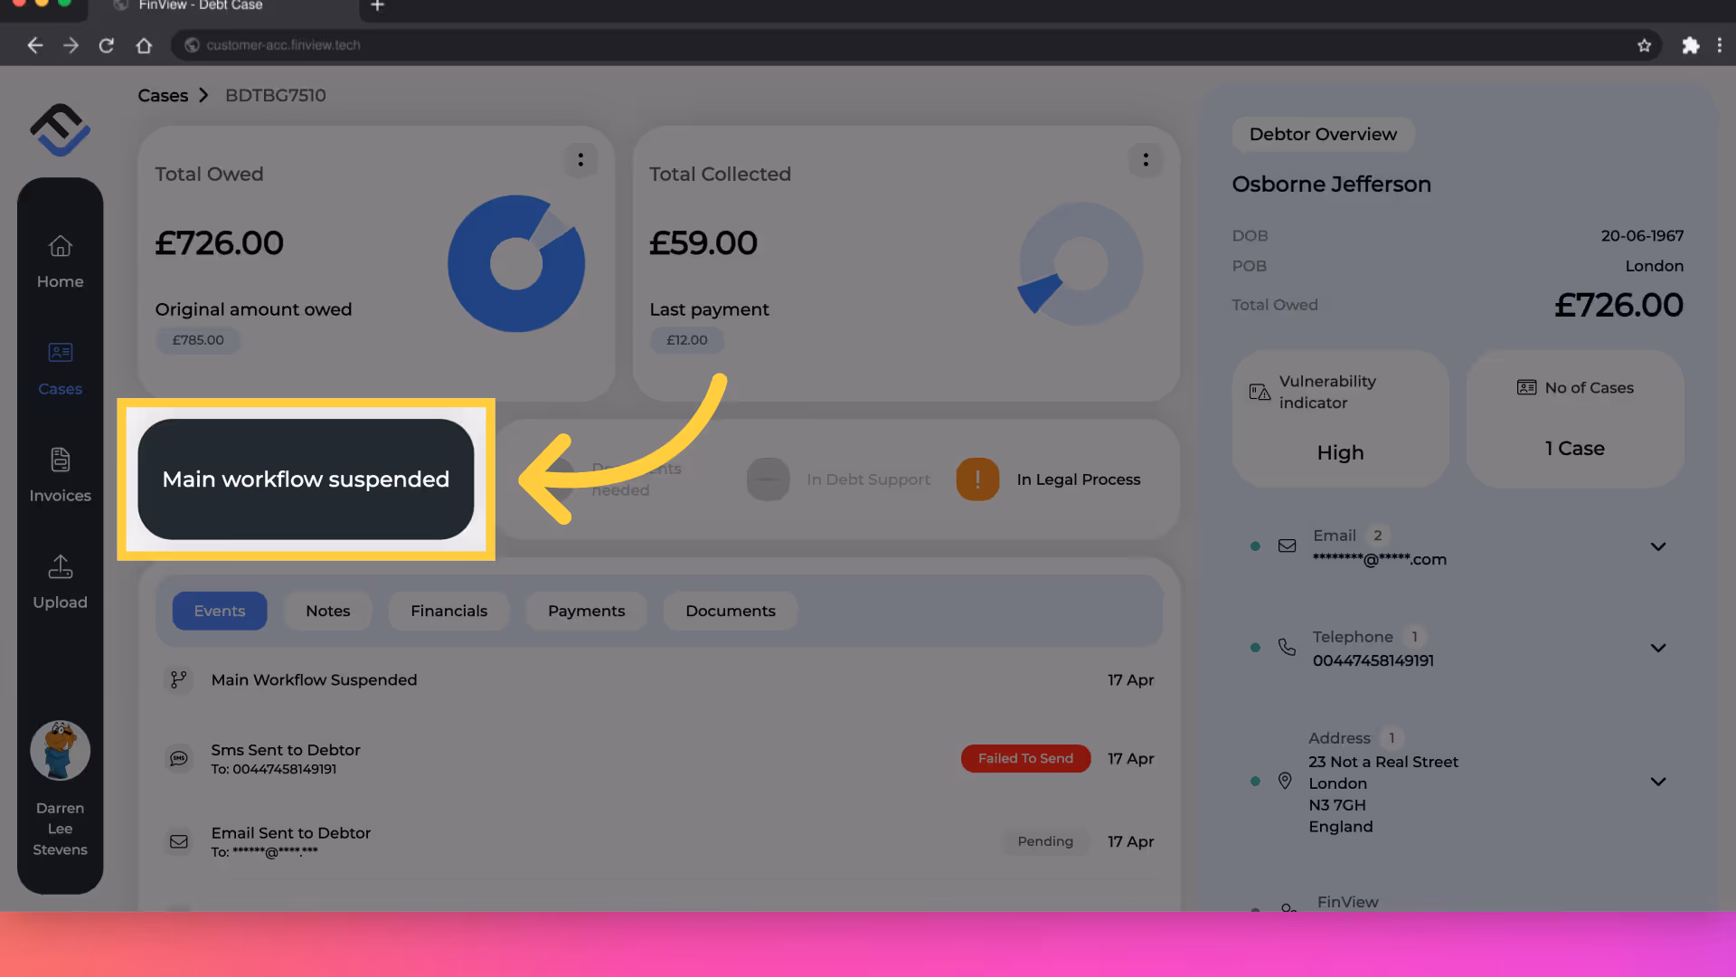
Task: Expand the Telephone contact section
Action: (x=1657, y=648)
